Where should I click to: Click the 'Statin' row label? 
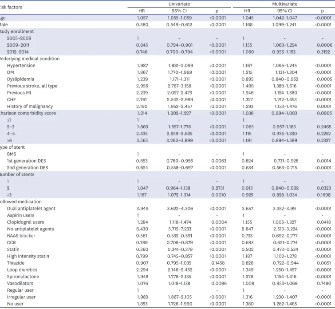pos(13,250)
